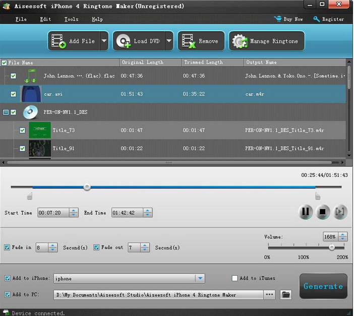Uncheck the John Lennon flac file checkbox
The image size is (354, 316).
[13, 76]
